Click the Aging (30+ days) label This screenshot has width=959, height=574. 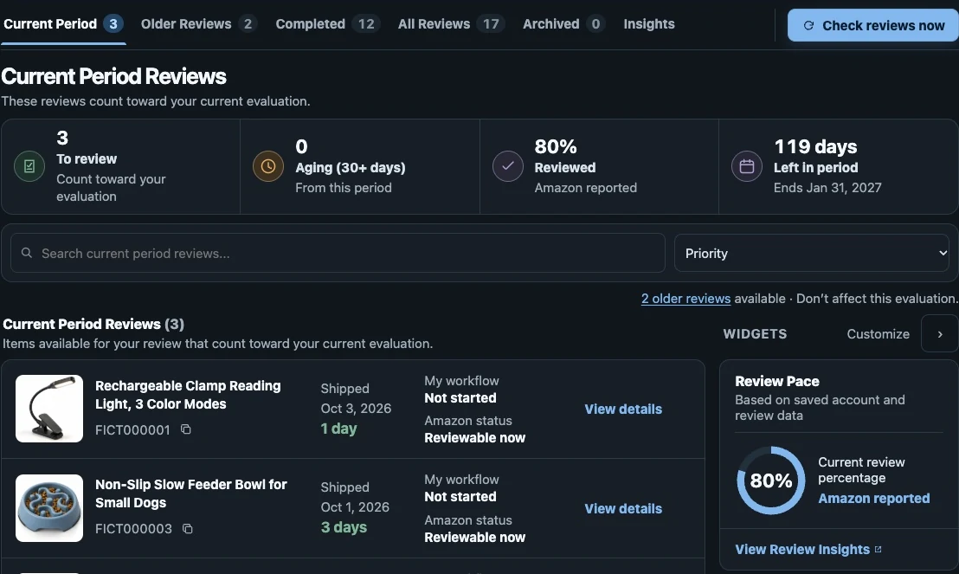click(x=351, y=168)
